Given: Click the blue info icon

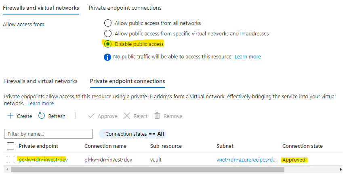Looking at the screenshot, I should point(107,57).
